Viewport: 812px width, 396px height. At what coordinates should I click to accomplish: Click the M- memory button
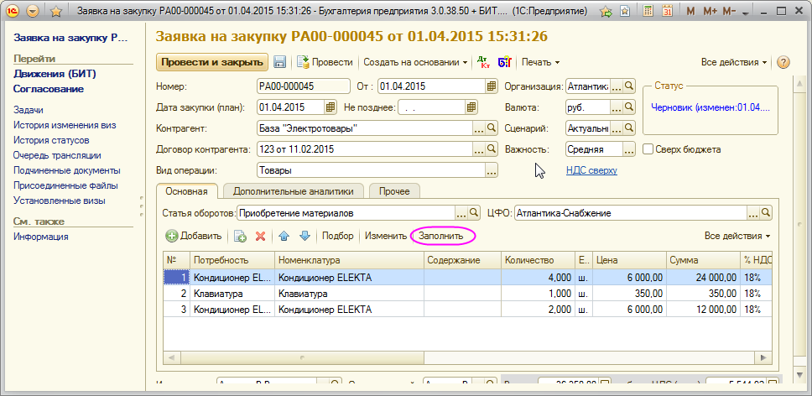coord(729,11)
